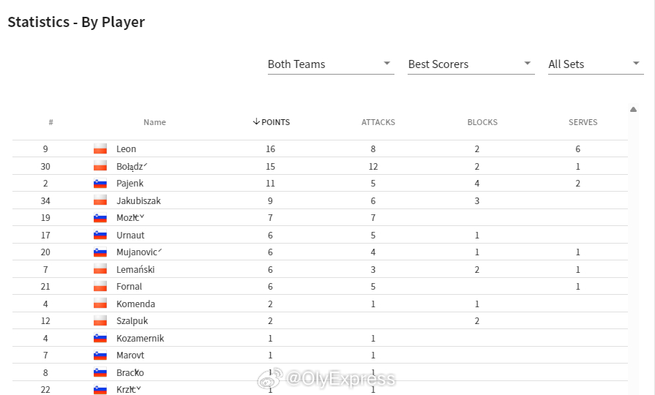Image resolution: width=655 pixels, height=395 pixels.
Task: Click the Poland flag beside Jakubiszak
Action: [100, 200]
